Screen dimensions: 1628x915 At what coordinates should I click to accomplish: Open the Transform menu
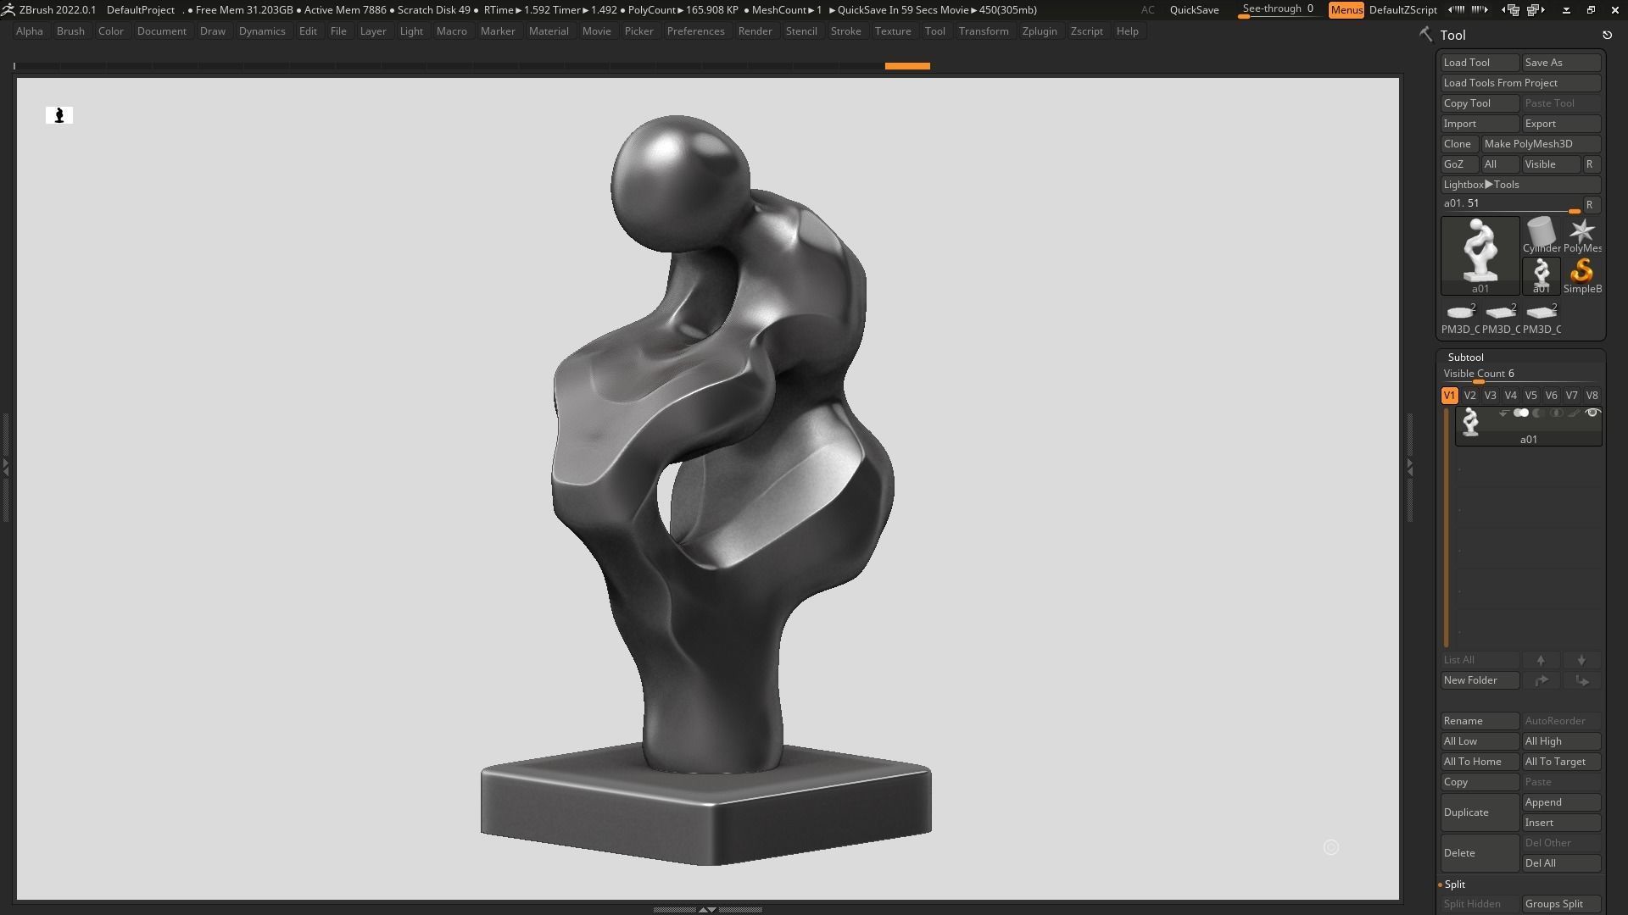tap(984, 31)
